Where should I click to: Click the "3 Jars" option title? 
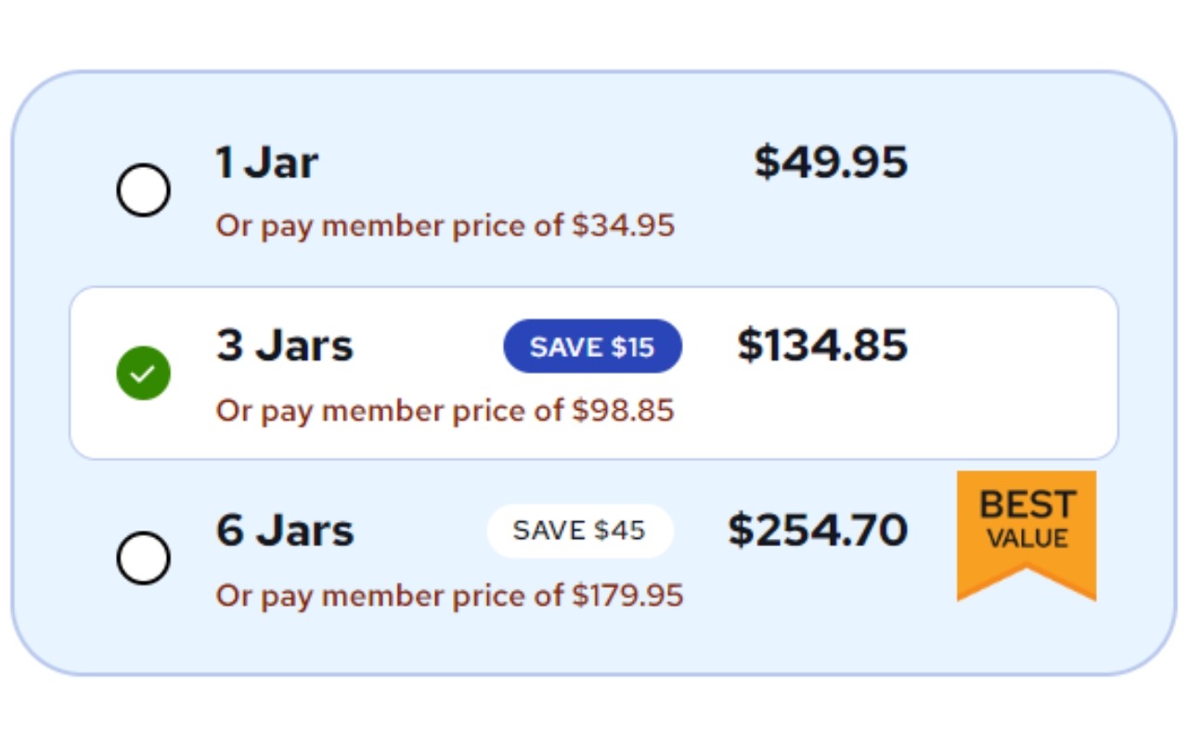coord(285,346)
